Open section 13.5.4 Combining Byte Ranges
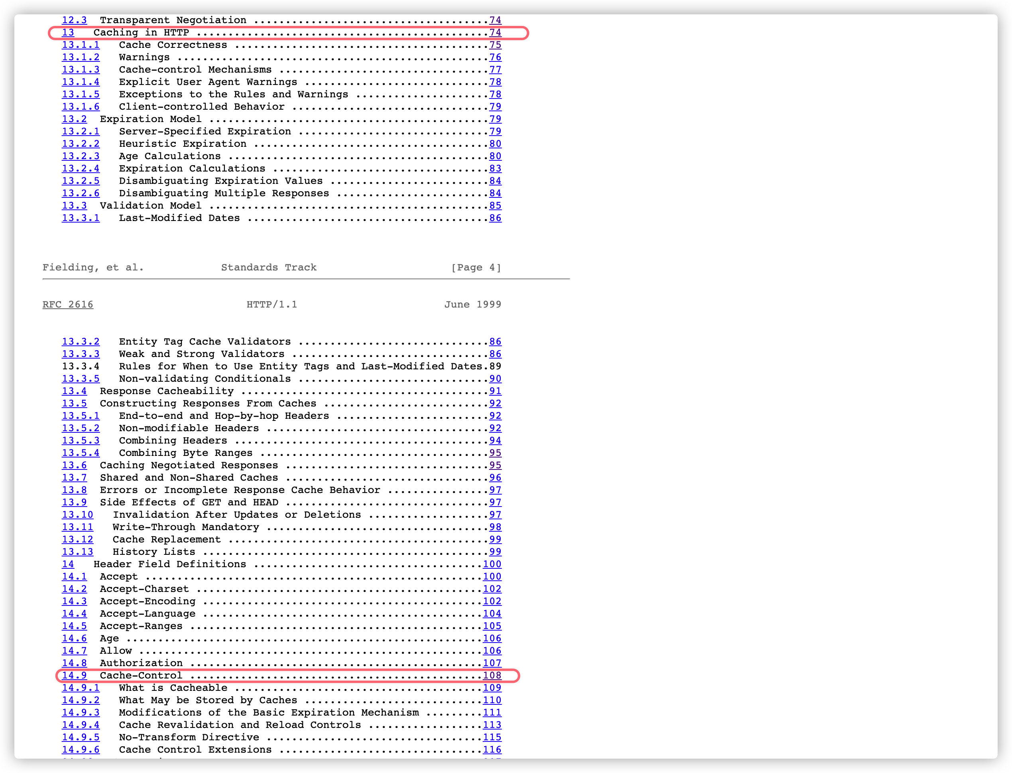This screenshot has height=773, width=1012. point(81,453)
